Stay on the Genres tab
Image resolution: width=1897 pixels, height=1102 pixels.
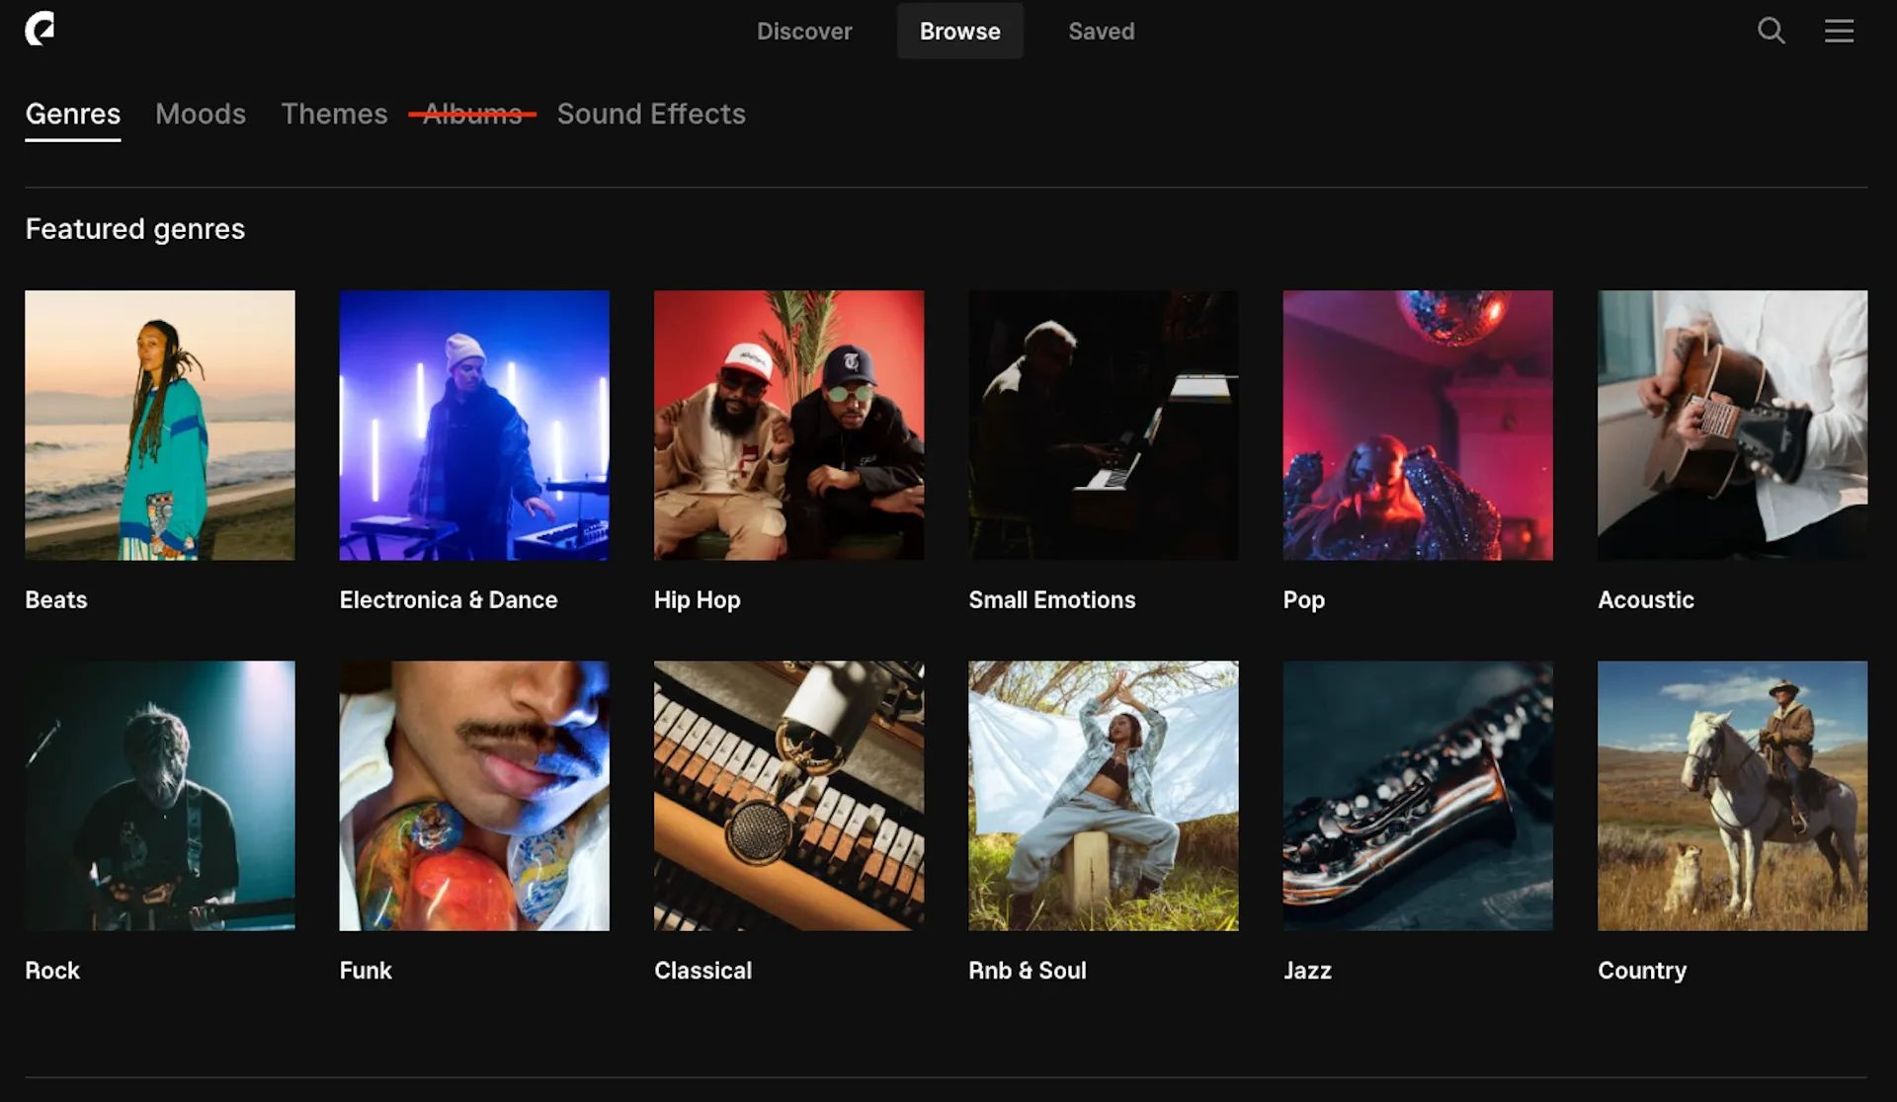click(x=72, y=114)
